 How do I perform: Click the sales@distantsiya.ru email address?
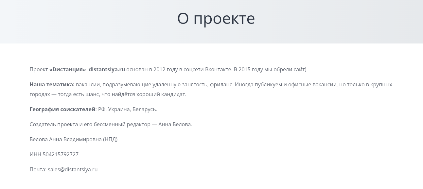[x=73, y=169]
